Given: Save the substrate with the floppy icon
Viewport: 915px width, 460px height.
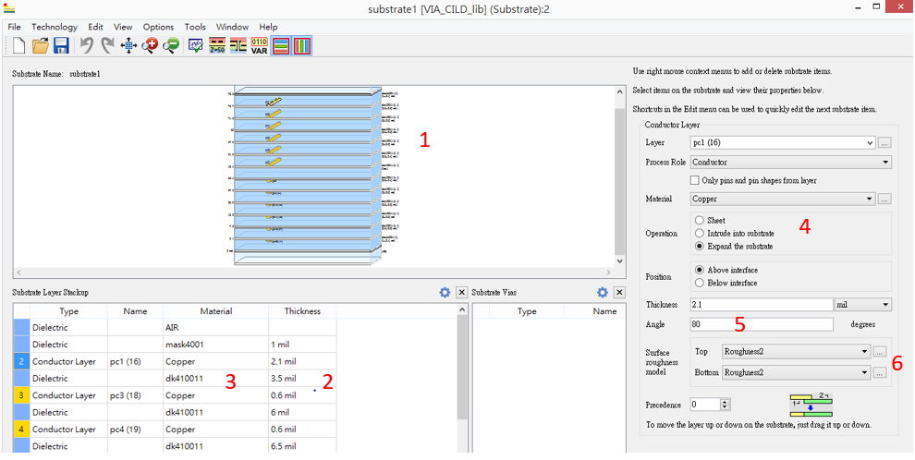Looking at the screenshot, I should click(x=61, y=45).
